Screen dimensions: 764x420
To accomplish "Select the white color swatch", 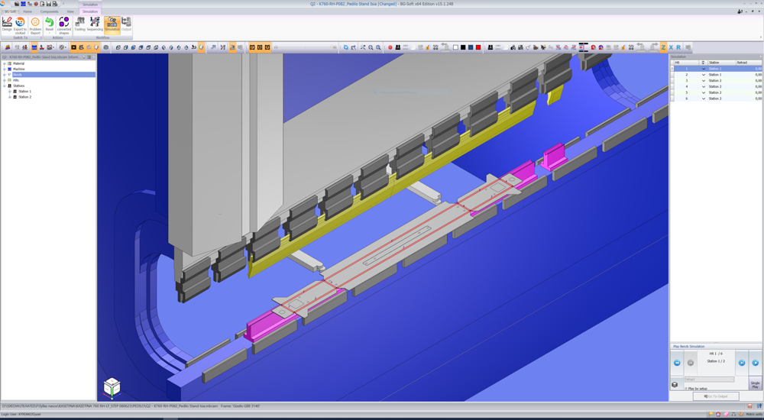I will [x=455, y=47].
